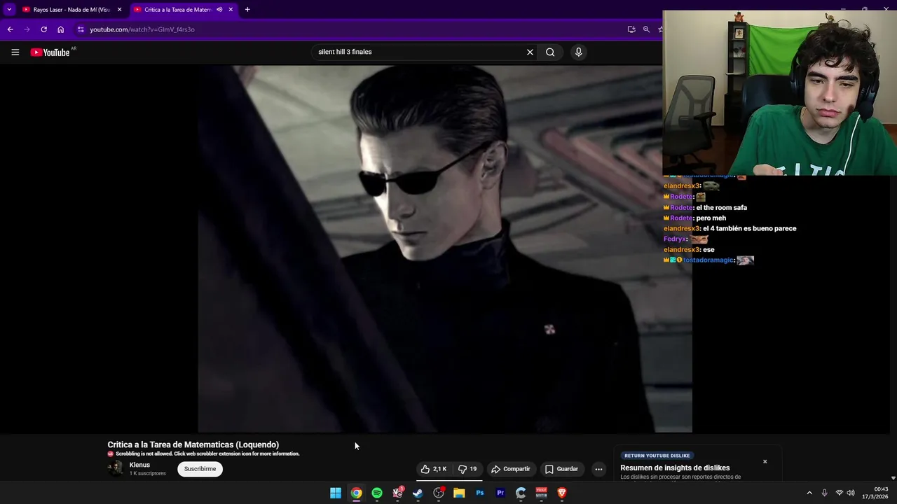Image resolution: width=897 pixels, height=504 pixels.
Task: Mute the tab's audio speaker icon
Action: 219,10
